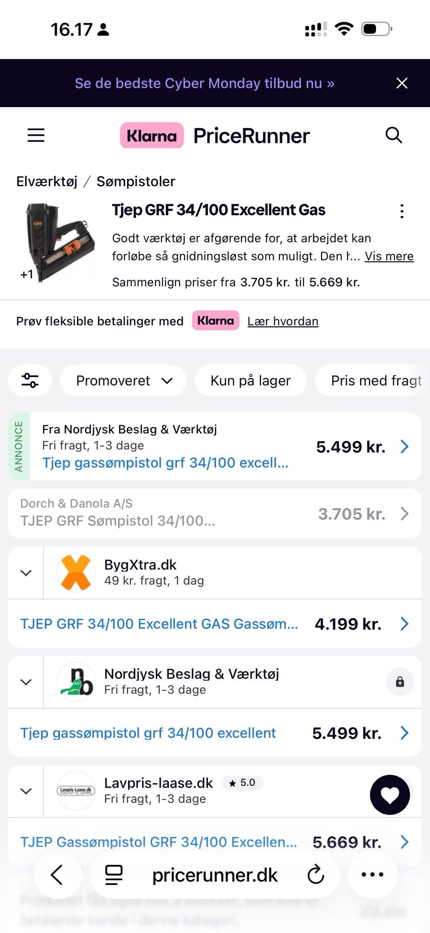430x933 pixels.
Task: Open the hamburger menu
Action: tap(36, 135)
